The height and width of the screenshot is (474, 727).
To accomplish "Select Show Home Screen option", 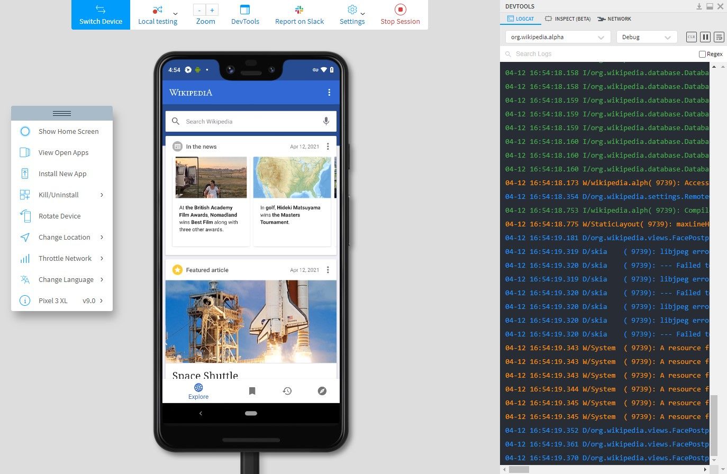I will click(x=62, y=131).
